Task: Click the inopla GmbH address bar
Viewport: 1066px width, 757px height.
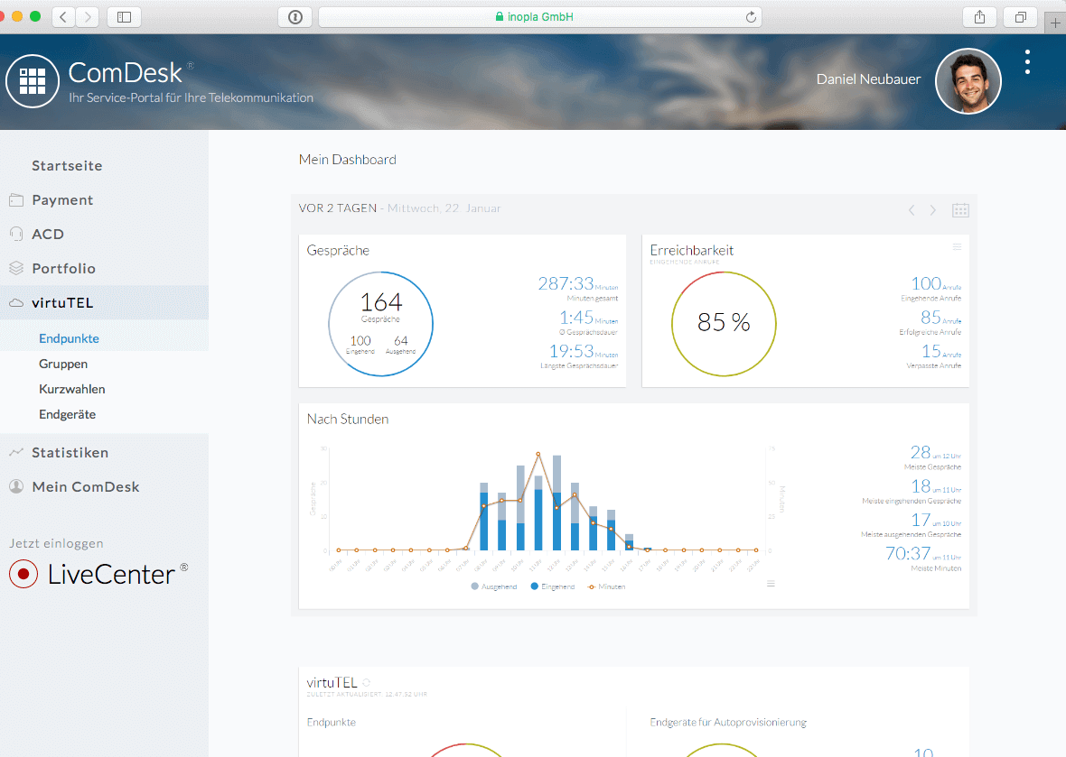Action: tap(540, 17)
